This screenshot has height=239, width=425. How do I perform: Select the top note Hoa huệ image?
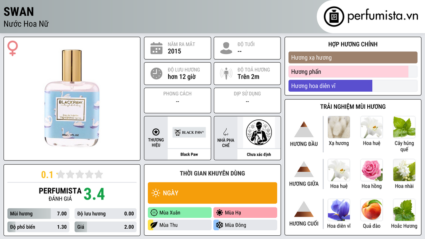371,127
